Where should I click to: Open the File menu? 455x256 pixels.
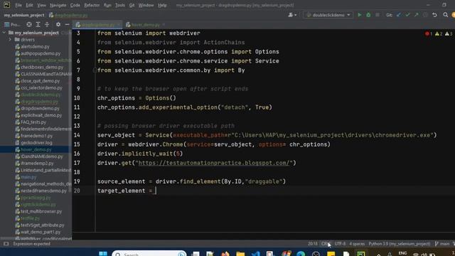(18, 5)
